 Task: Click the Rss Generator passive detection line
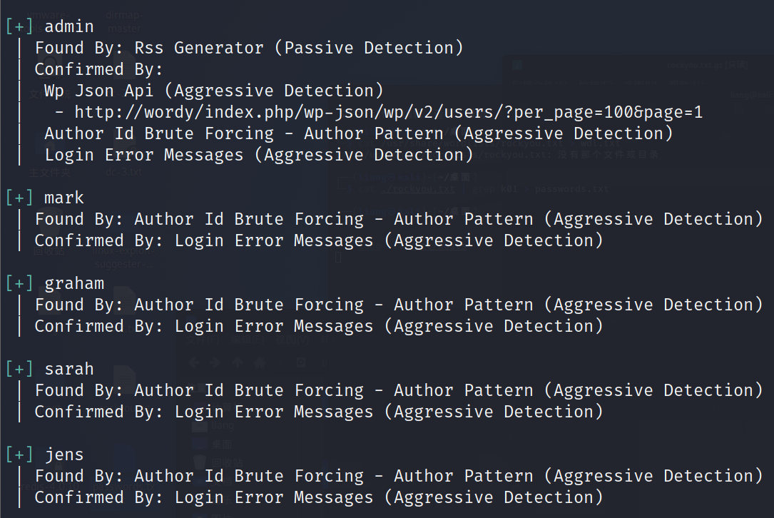pos(249,48)
